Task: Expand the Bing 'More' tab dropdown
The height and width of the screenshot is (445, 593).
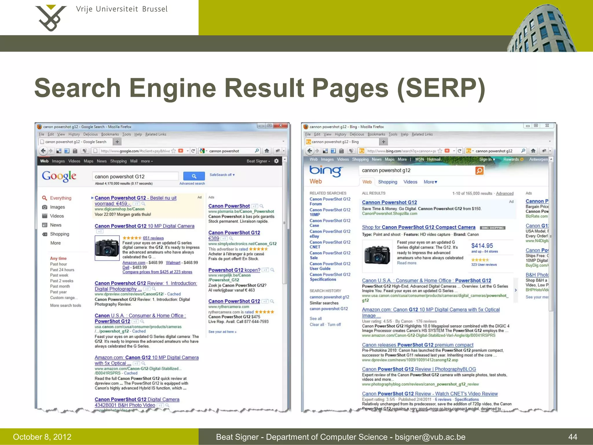Action: 430,182
